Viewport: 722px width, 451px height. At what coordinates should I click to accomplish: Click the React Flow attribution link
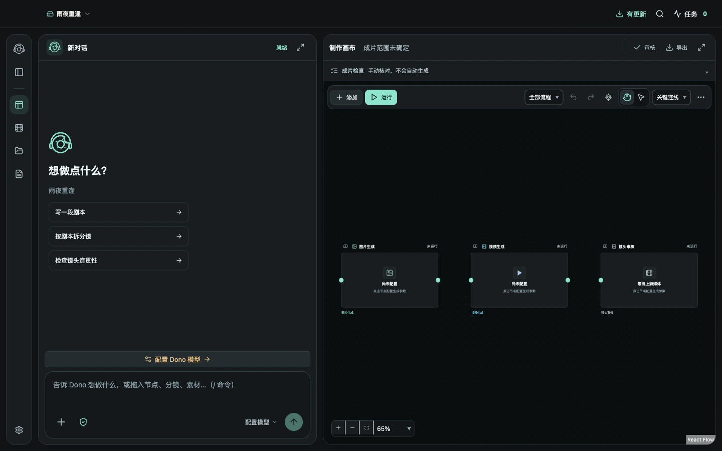pyautogui.click(x=700, y=439)
